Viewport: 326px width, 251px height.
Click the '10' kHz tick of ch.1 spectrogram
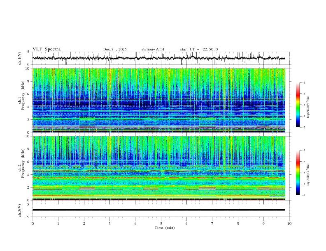point(28,68)
